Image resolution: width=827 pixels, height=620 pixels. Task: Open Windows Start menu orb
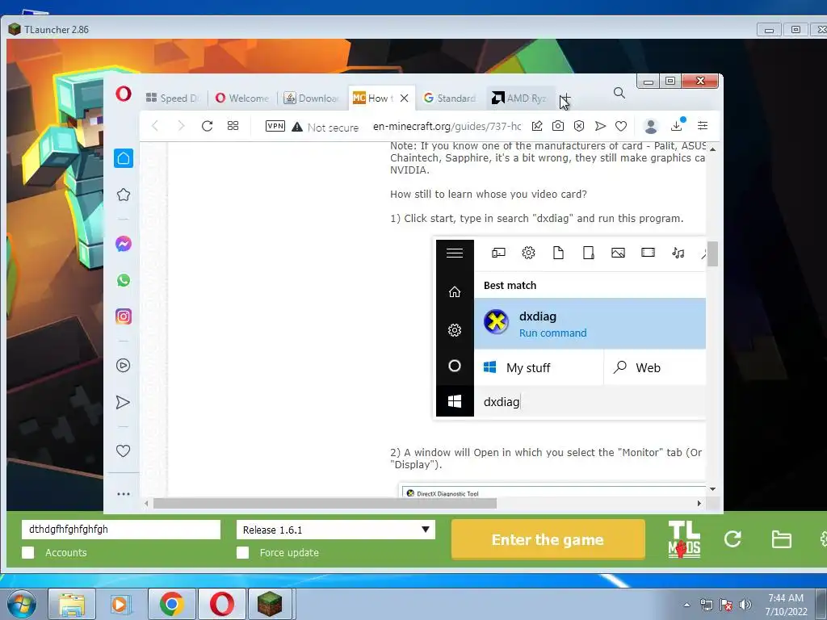tap(22, 604)
